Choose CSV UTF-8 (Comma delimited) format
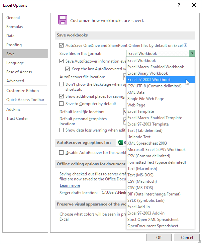Screen dimensions: 202x244 155,86
